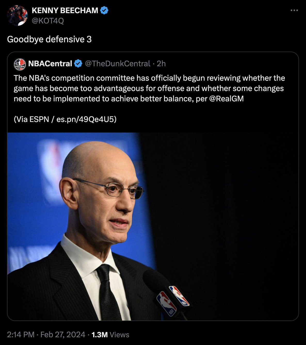Open the @RealGM mention
This screenshot has width=306, height=345.
[227, 98]
